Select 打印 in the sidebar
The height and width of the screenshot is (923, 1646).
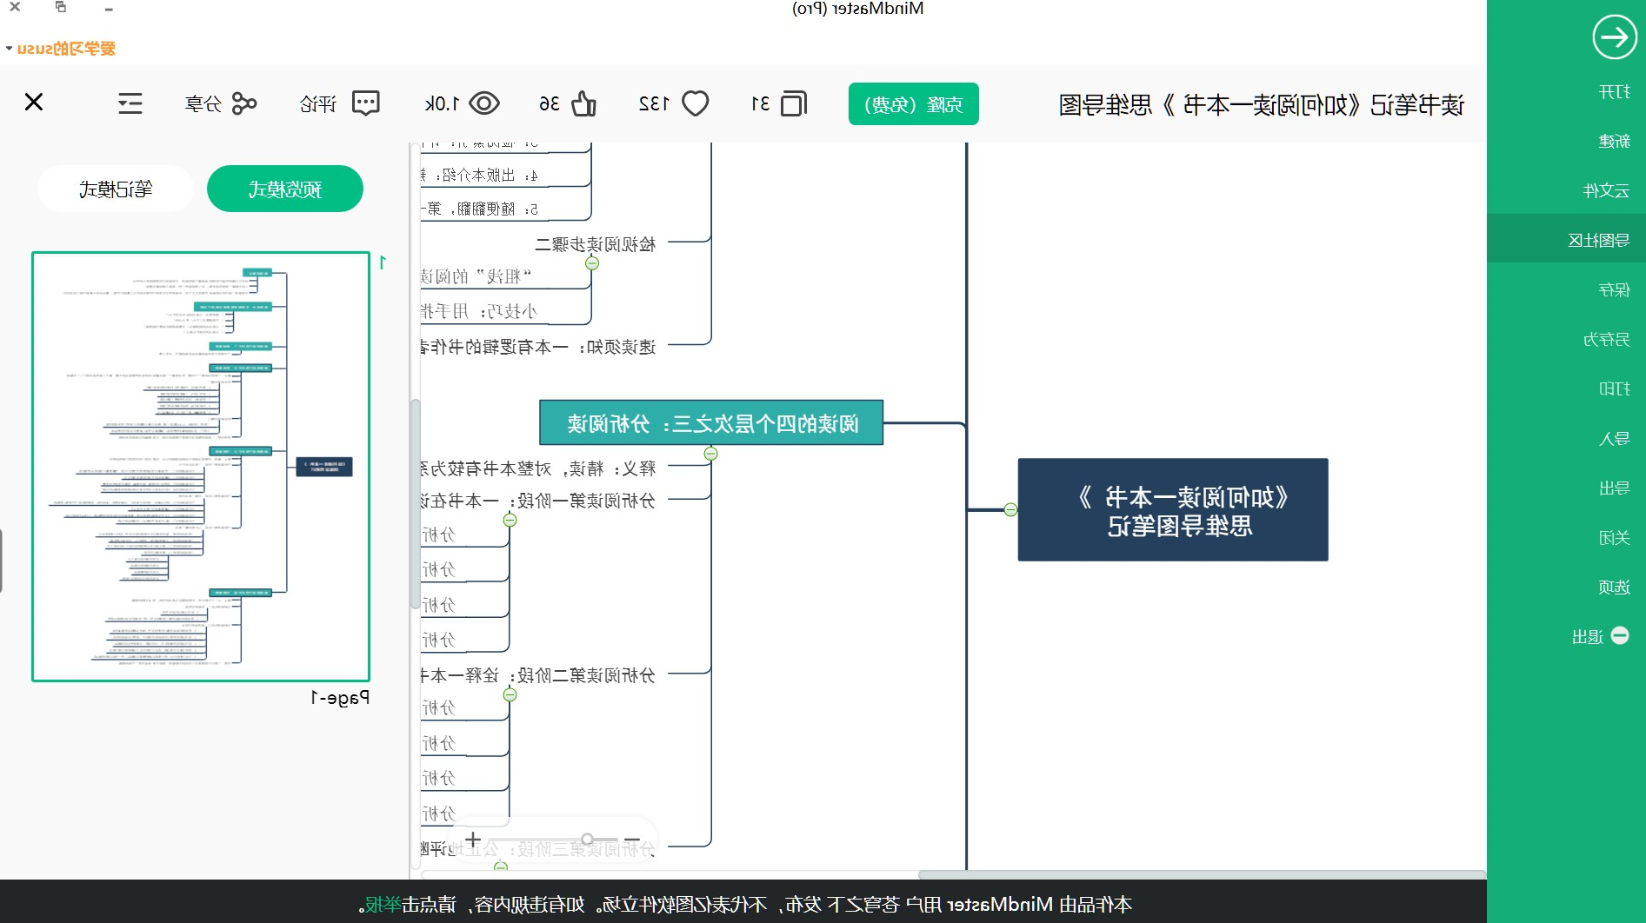(1614, 388)
